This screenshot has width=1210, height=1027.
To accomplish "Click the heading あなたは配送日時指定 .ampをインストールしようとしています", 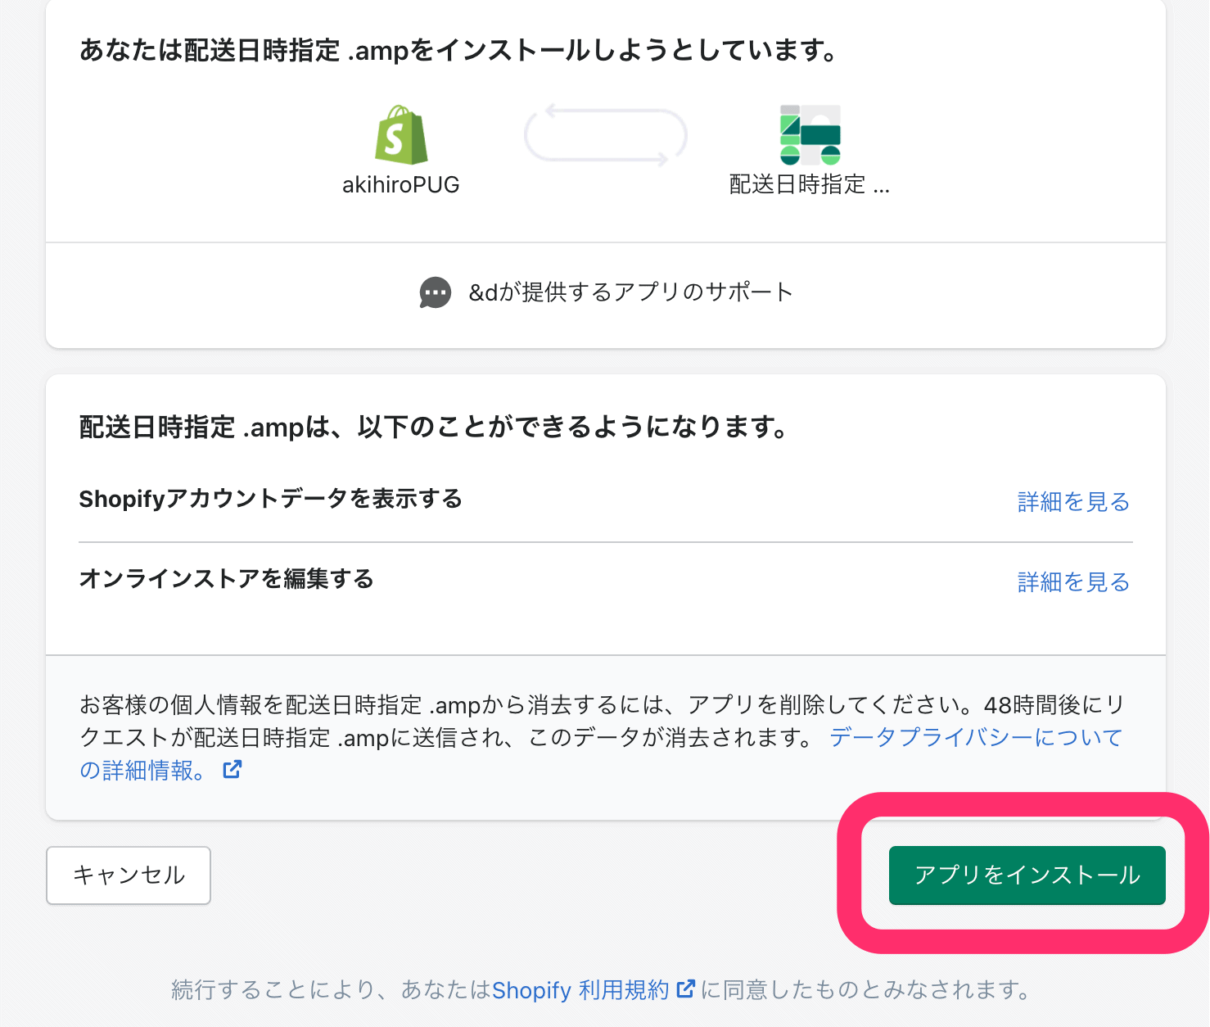I will pyautogui.click(x=458, y=51).
